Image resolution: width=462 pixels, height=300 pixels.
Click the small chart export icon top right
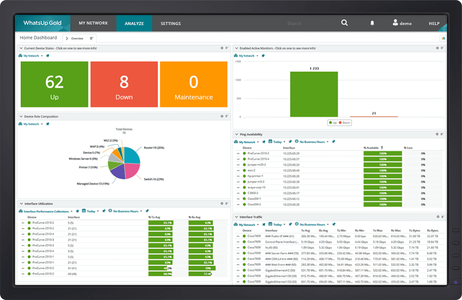tap(444, 38)
